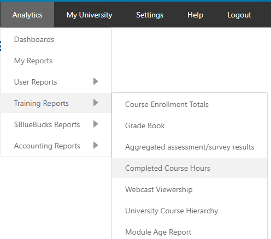Open the Webcast Viewership report
Viewport: 271px width, 239px height.
point(190,189)
